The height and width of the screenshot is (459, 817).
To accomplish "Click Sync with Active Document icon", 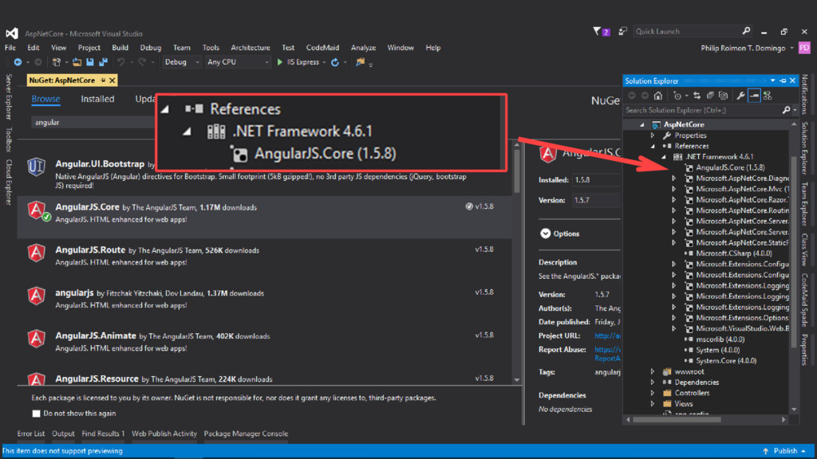I will pyautogui.click(x=697, y=96).
